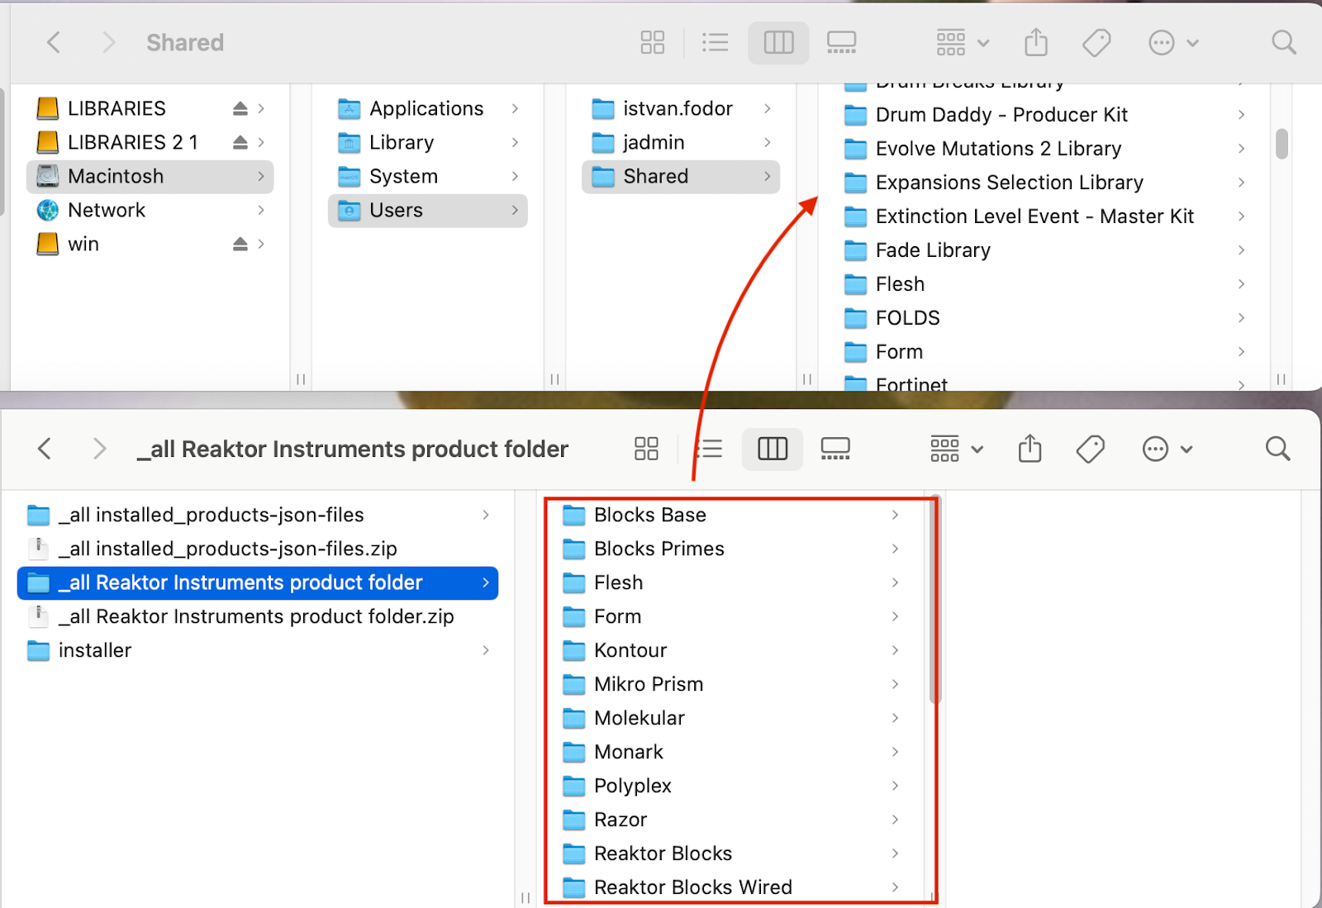Open the More actions menu in Shared window

click(x=1173, y=42)
